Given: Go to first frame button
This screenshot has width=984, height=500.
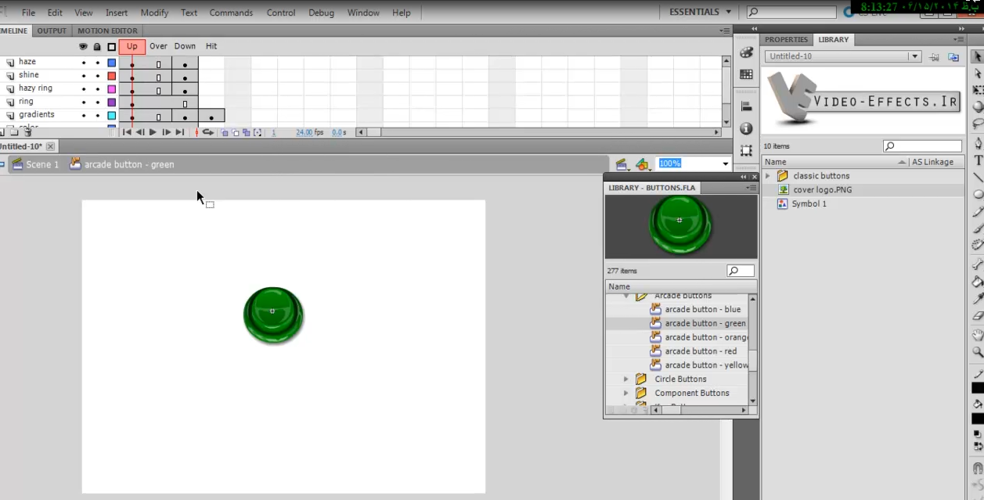Looking at the screenshot, I should pyautogui.click(x=127, y=132).
